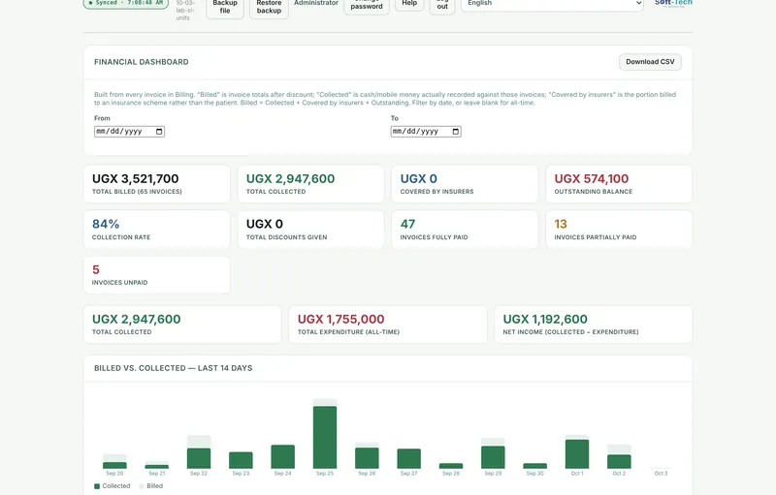Click the Billed legend color swatch
This screenshot has width=776, height=495.
coord(142,486)
